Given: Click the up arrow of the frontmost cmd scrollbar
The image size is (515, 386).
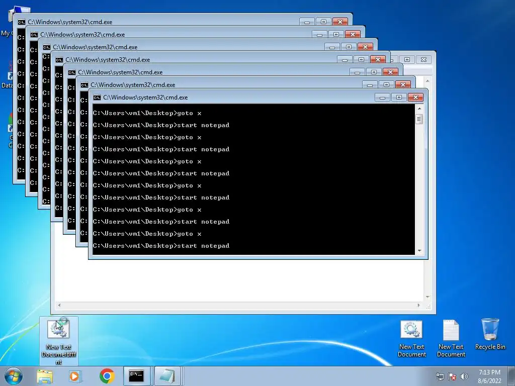Looking at the screenshot, I should point(419,109).
